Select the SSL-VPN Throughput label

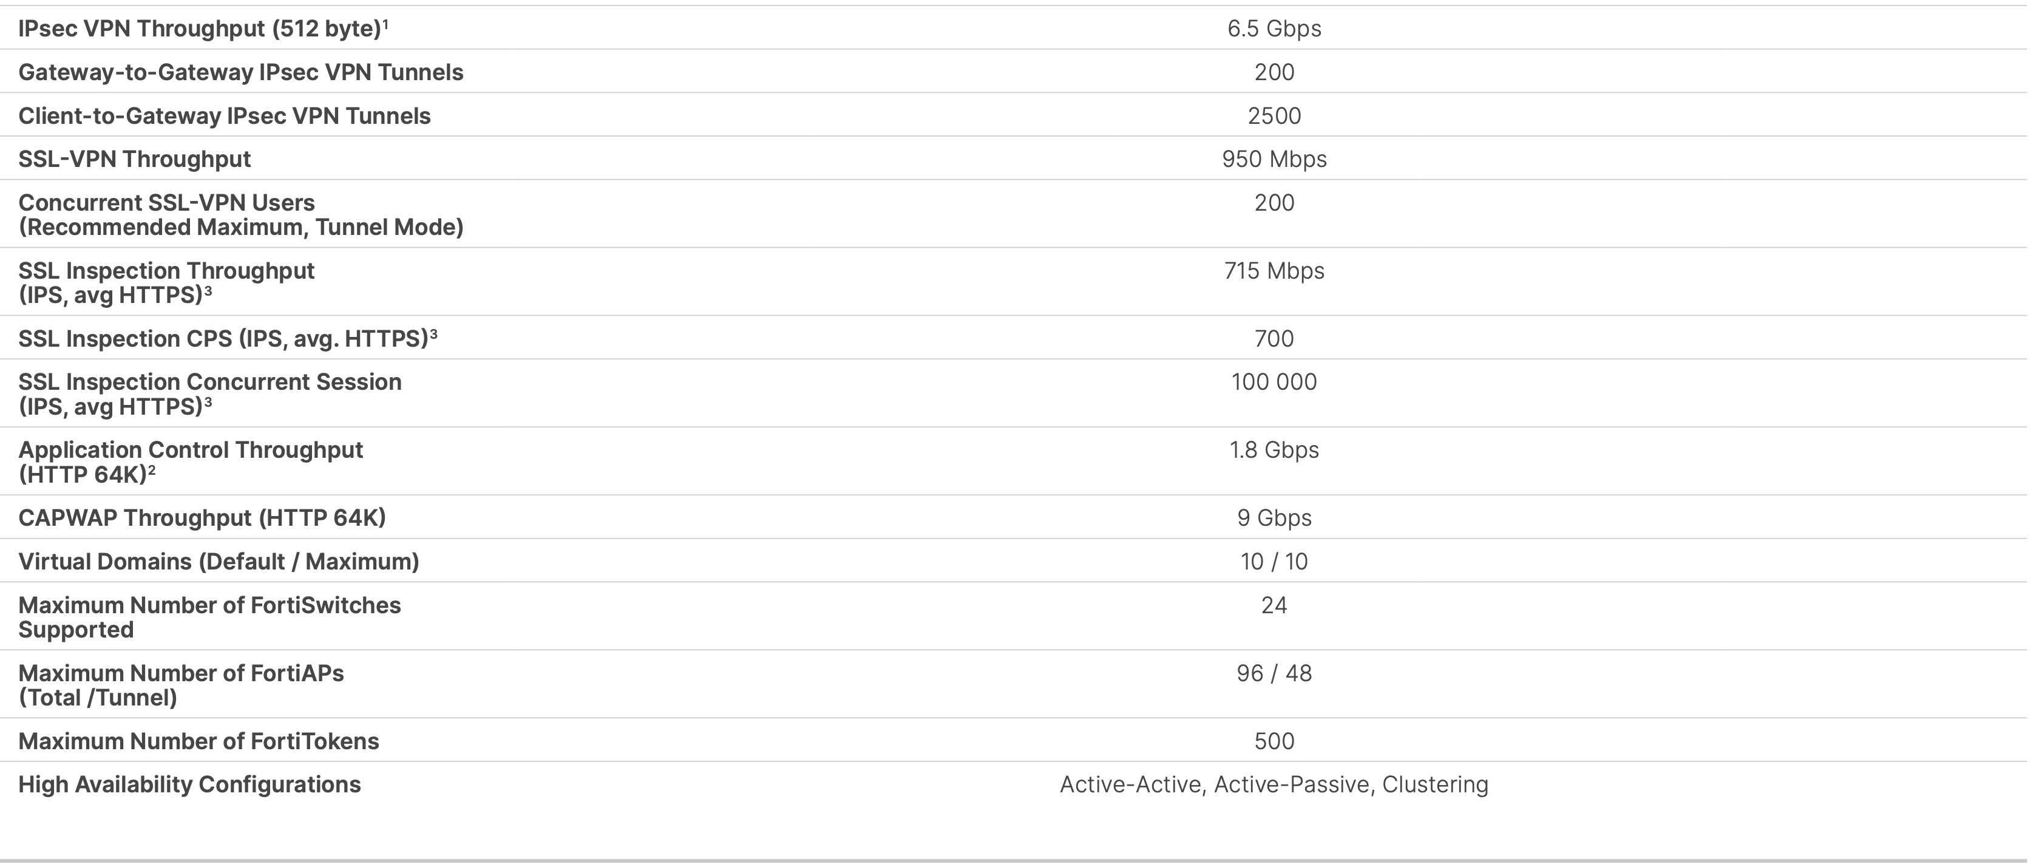point(134,159)
